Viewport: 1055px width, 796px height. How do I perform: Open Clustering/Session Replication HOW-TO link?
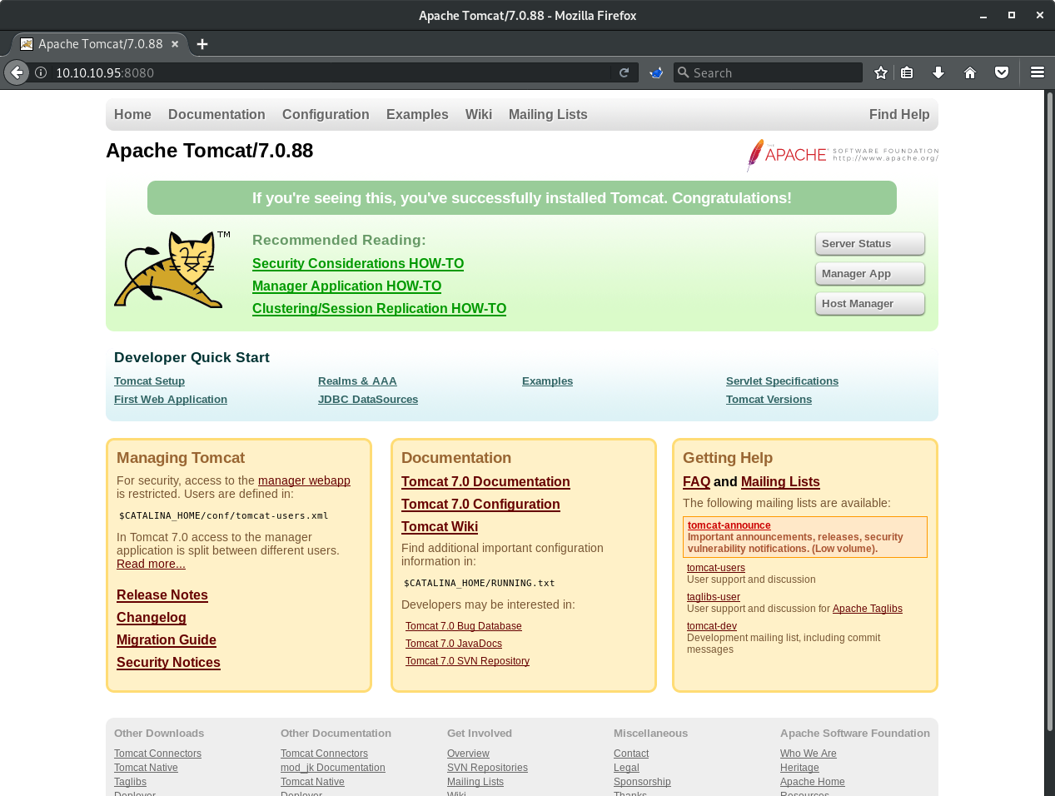[x=379, y=309]
